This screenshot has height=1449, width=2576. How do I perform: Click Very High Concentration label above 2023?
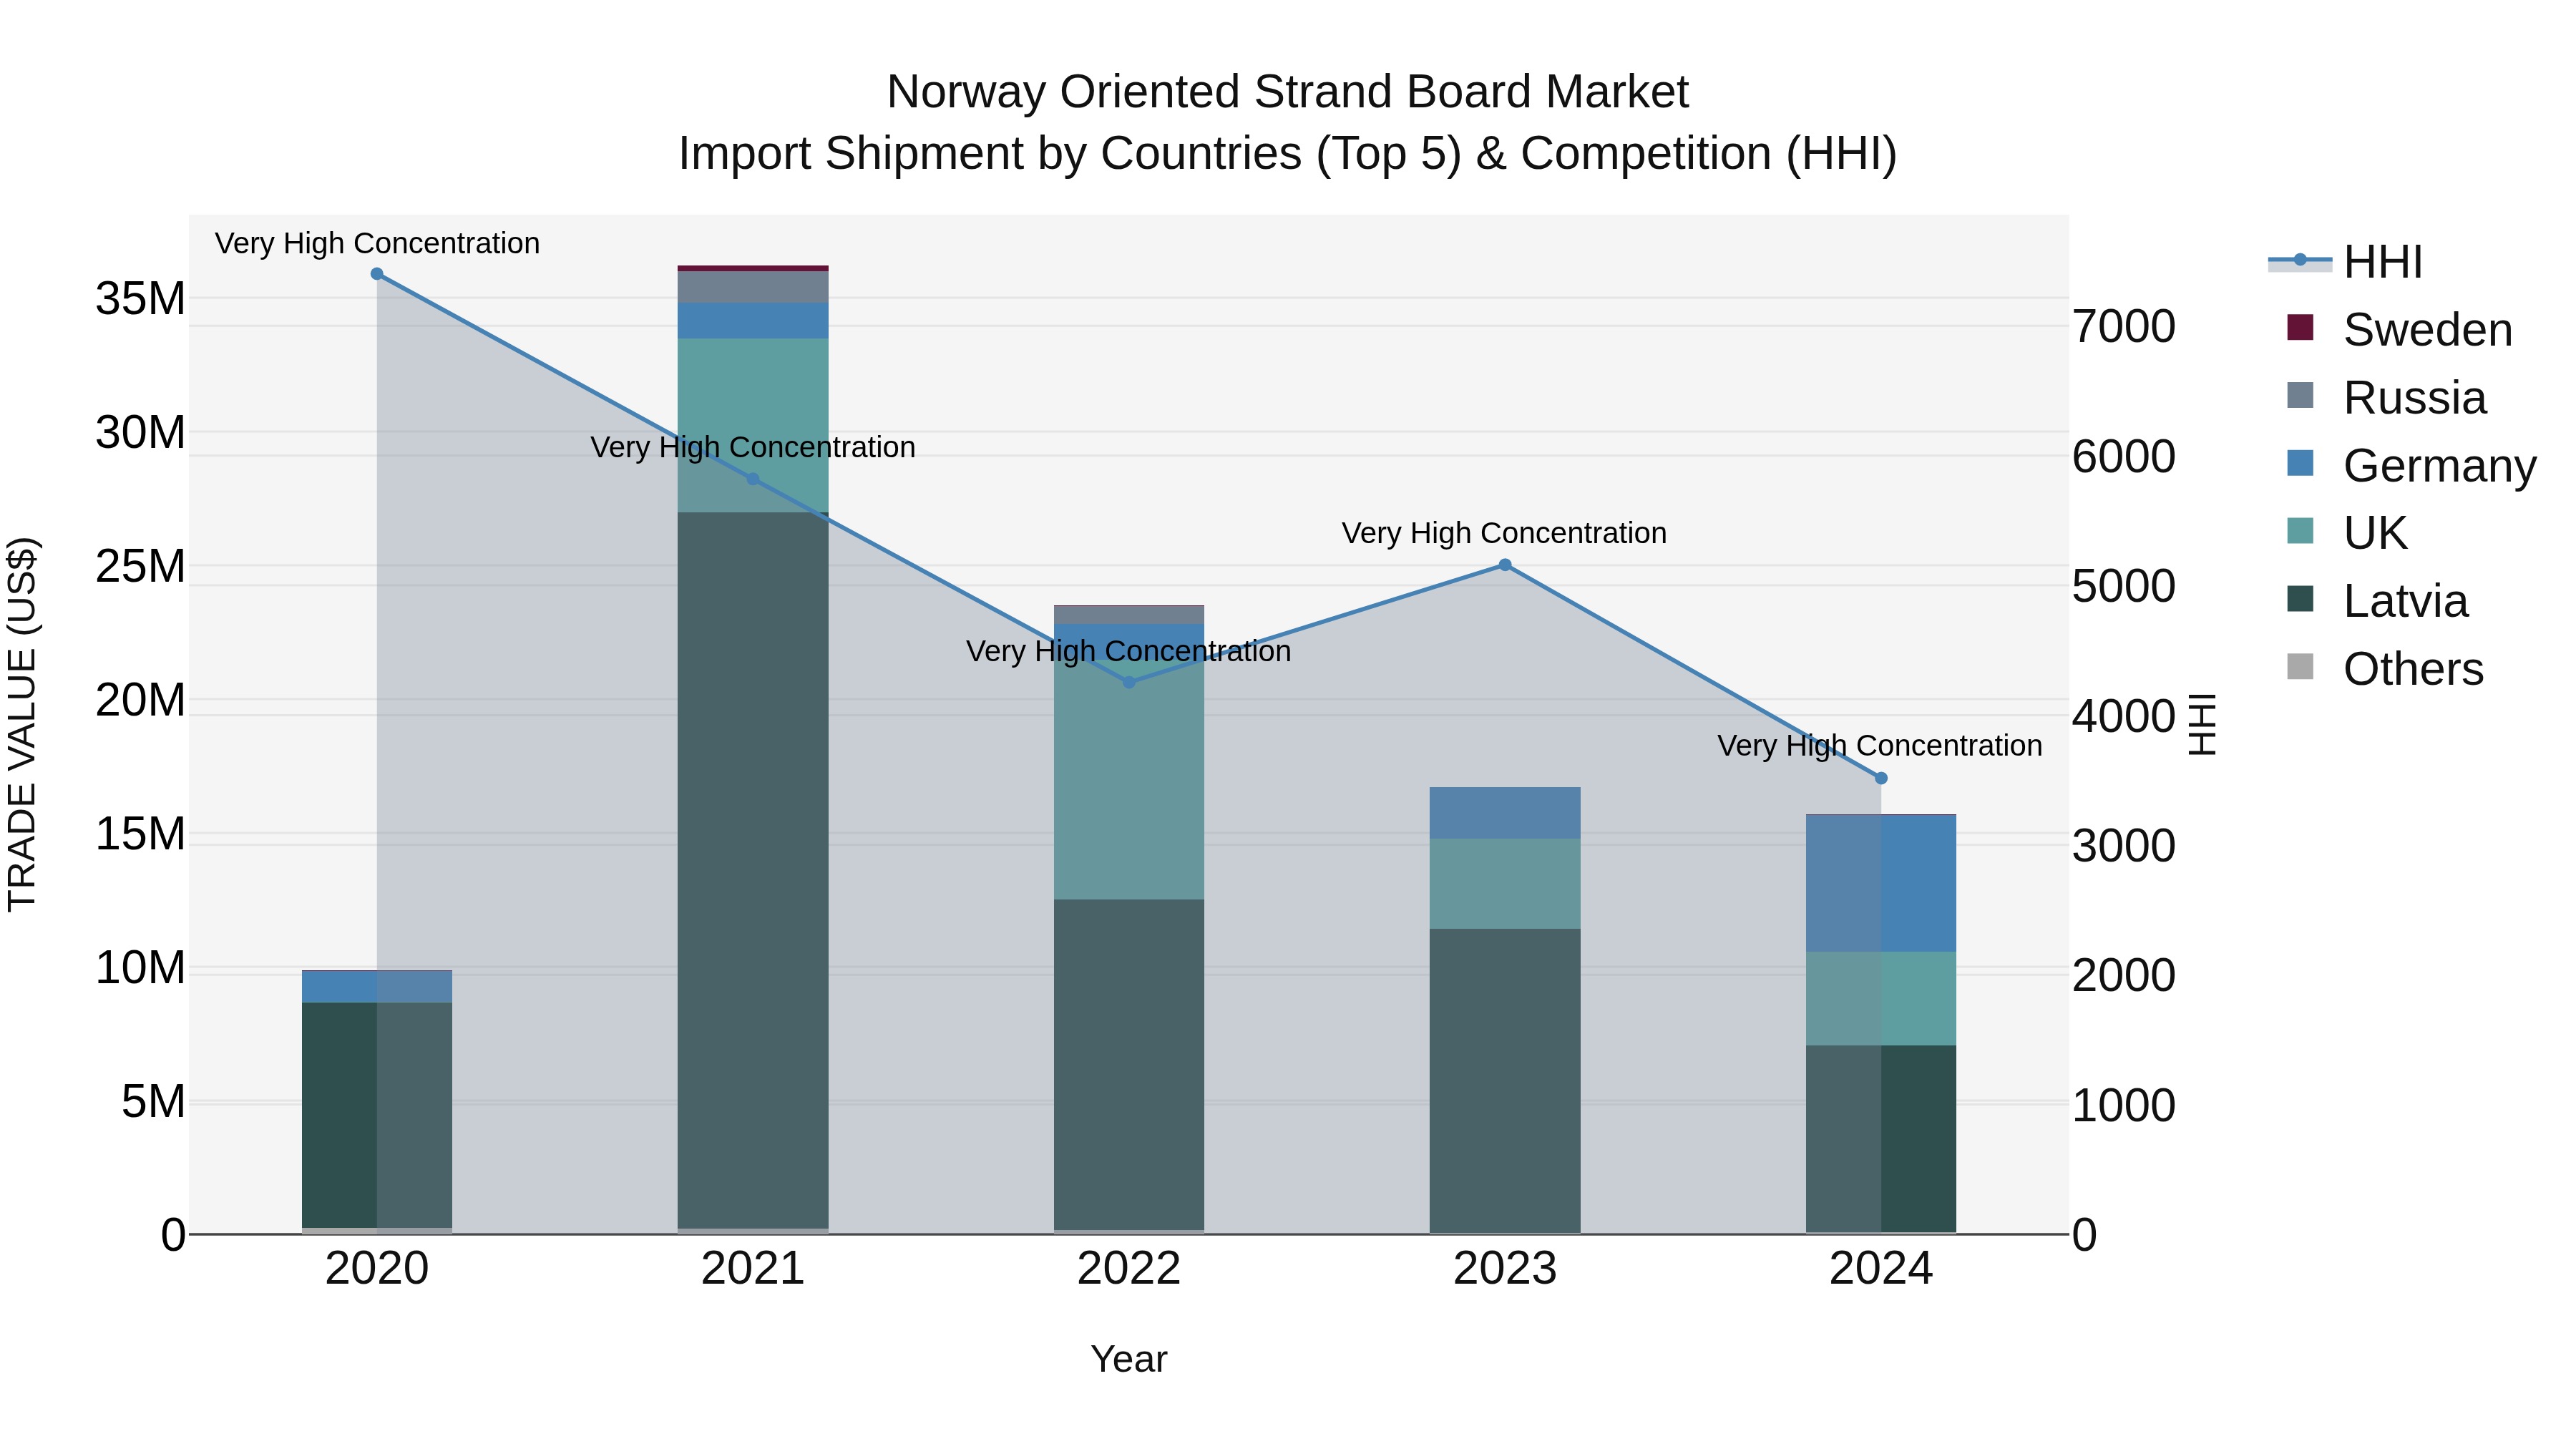pyautogui.click(x=1504, y=533)
